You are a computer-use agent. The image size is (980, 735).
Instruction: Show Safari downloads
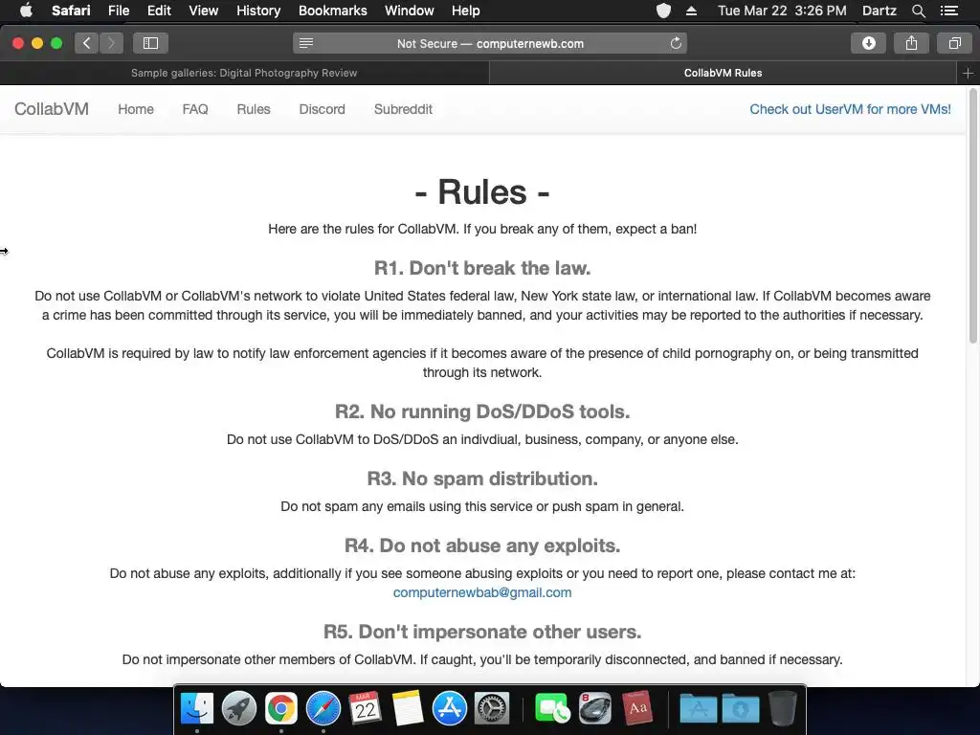click(x=869, y=43)
